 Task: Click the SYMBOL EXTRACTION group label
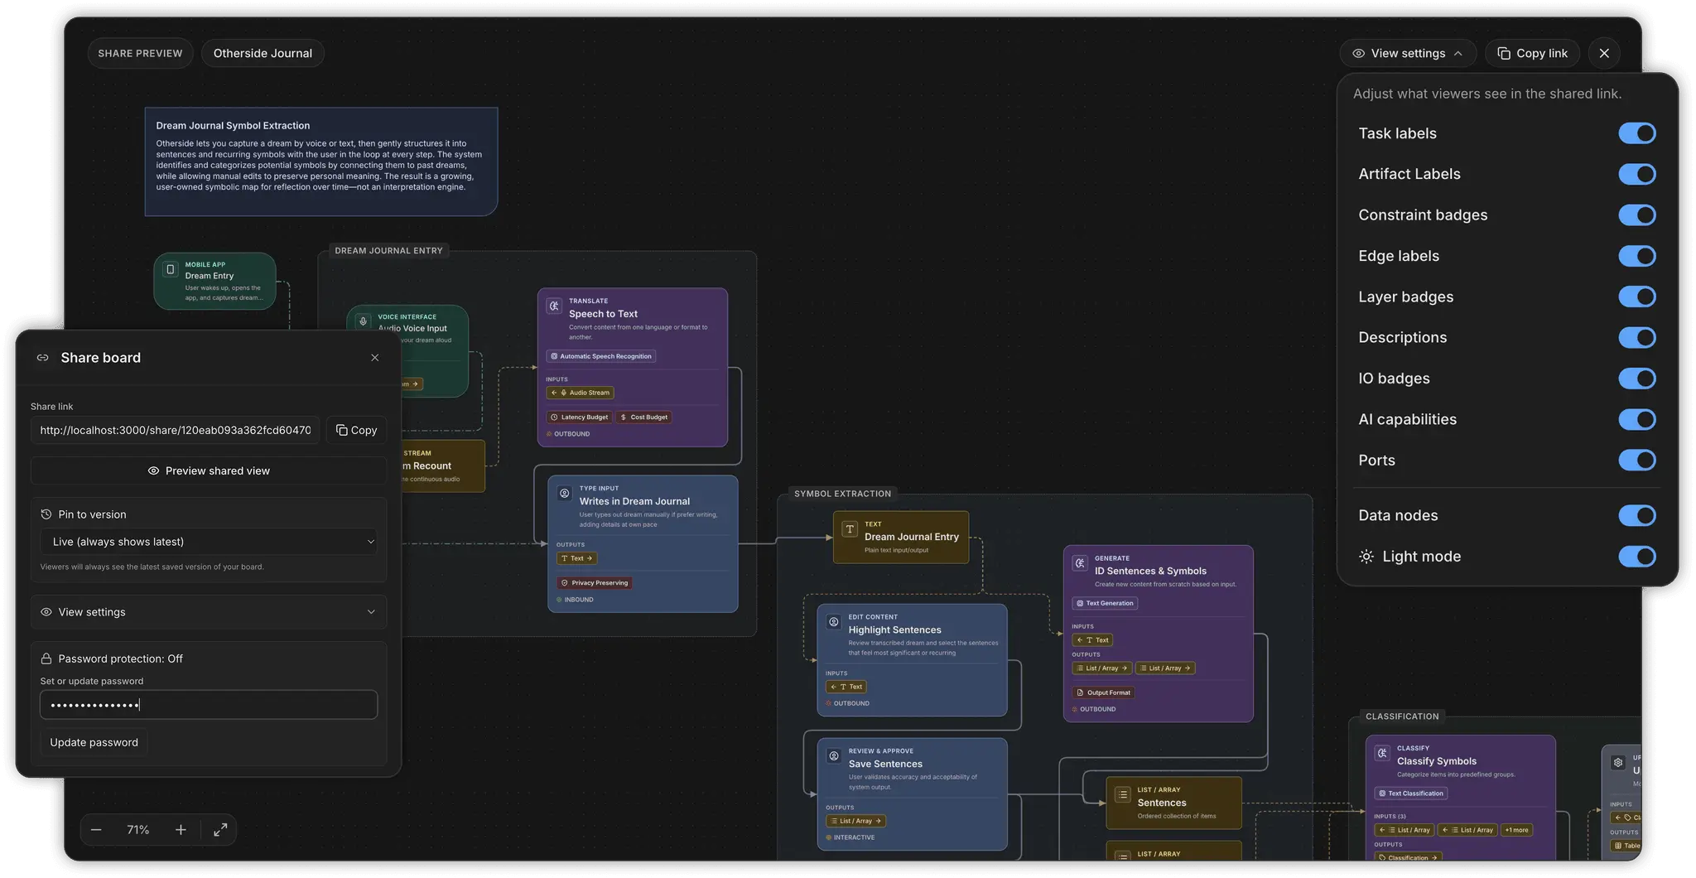point(842,494)
